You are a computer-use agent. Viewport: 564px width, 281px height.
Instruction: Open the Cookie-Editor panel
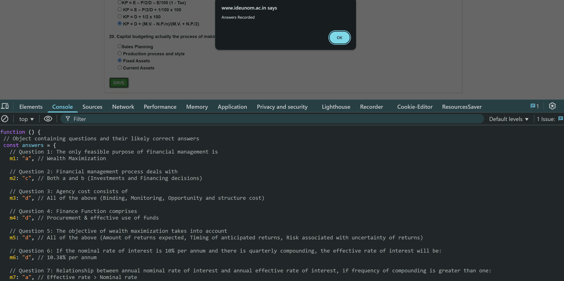pos(414,107)
